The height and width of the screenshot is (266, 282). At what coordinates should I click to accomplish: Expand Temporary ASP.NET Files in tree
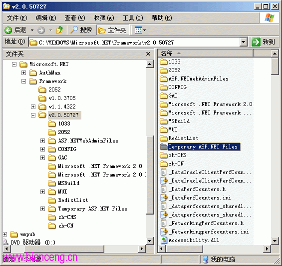point(42,208)
